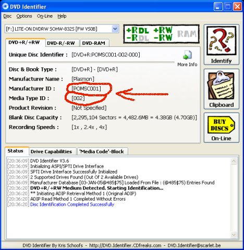Select the LITE-ON DVDRW drive combo box
244x250 pixels.
[62, 29]
